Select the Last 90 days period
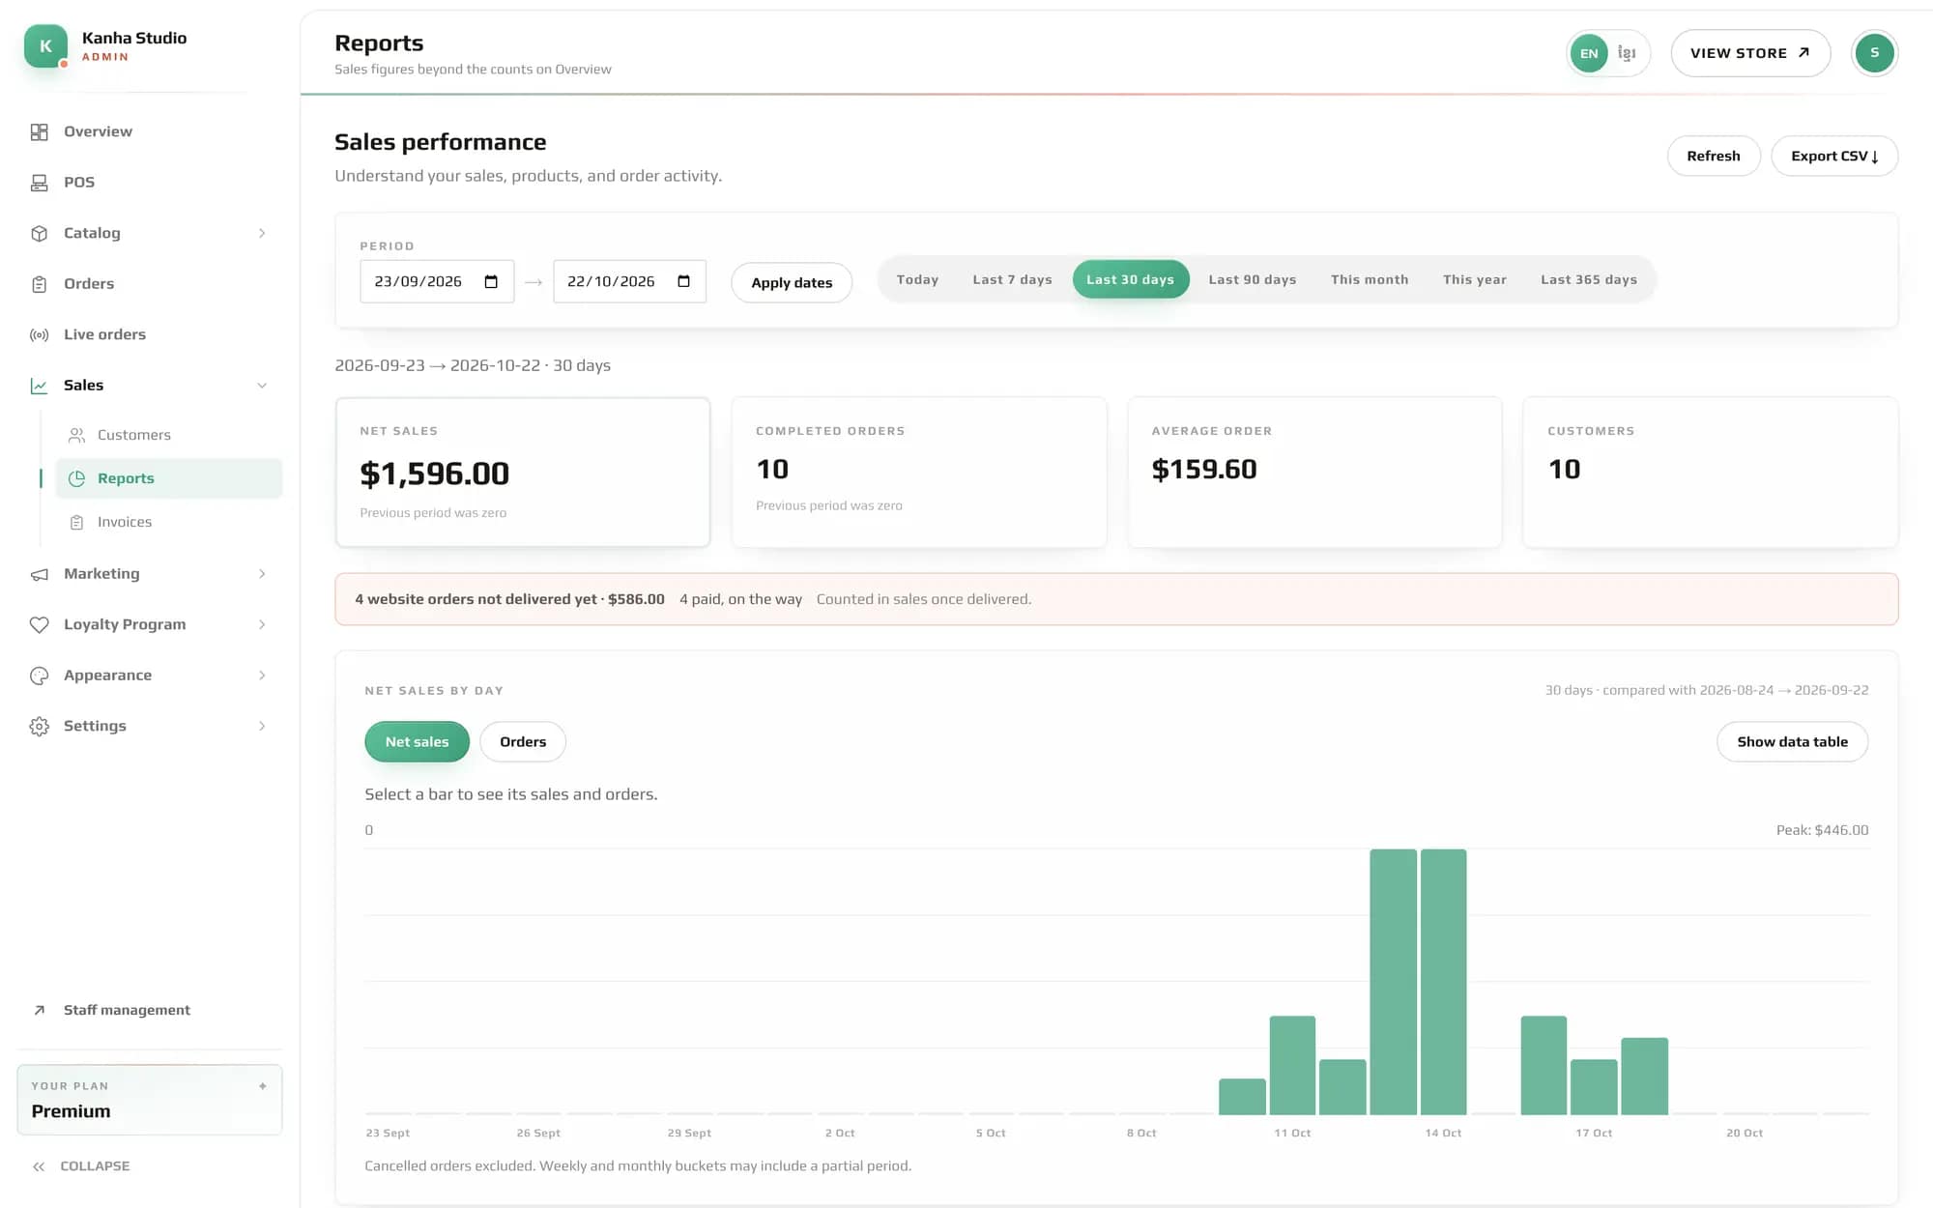The width and height of the screenshot is (1933, 1208). [x=1252, y=279]
